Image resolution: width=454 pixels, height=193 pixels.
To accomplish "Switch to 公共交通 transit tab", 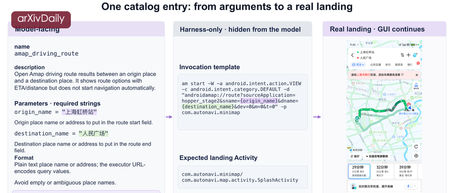I will [x=375, y=65].
